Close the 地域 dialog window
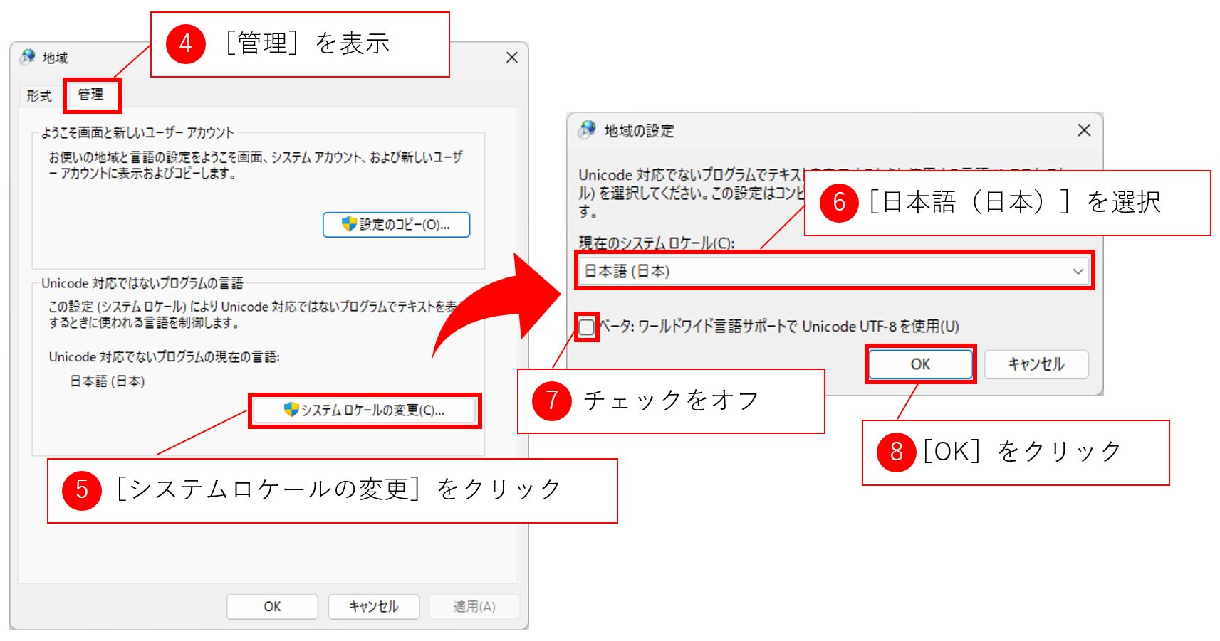Image resolution: width=1220 pixels, height=641 pixels. tap(511, 58)
